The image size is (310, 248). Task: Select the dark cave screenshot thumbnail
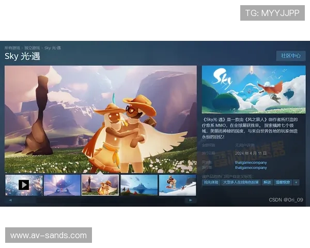coord(62,184)
